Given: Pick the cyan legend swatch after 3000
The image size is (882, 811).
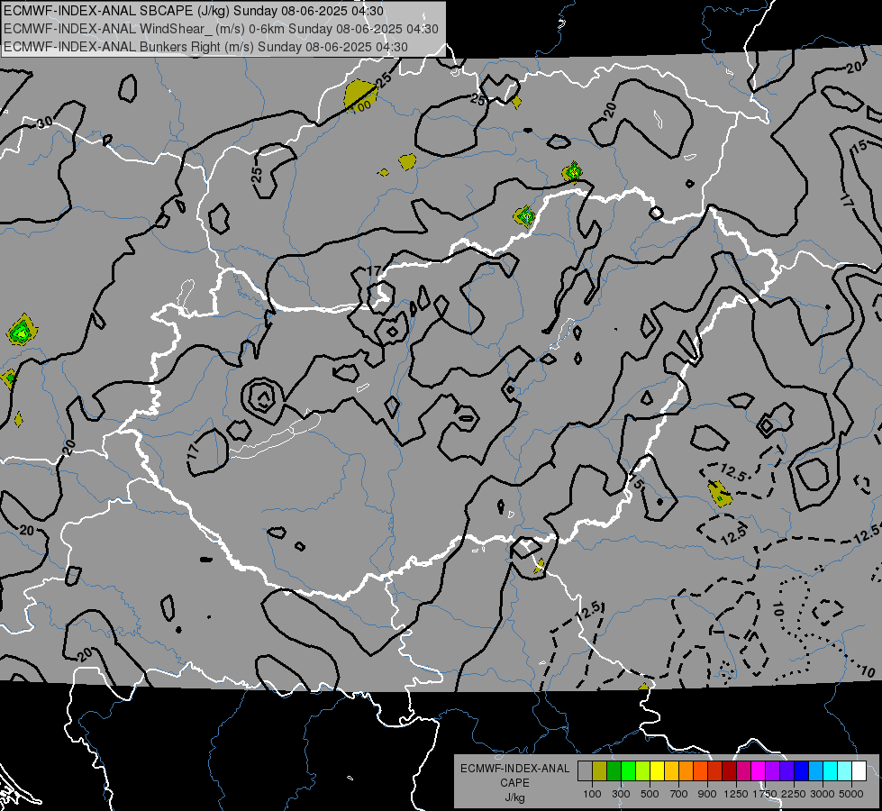Looking at the screenshot, I should (831, 770).
